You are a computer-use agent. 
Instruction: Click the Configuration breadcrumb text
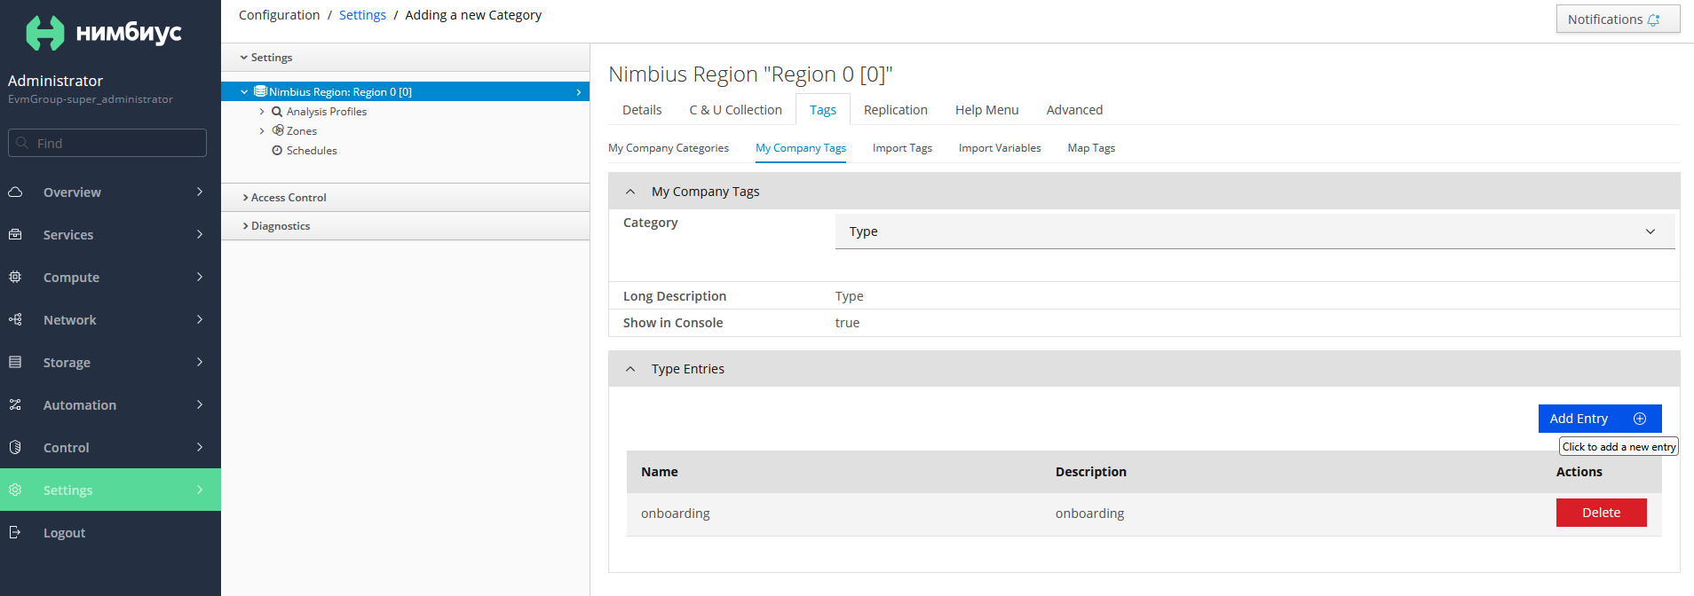(279, 15)
